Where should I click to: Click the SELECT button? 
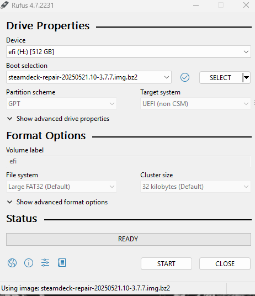click(x=220, y=77)
